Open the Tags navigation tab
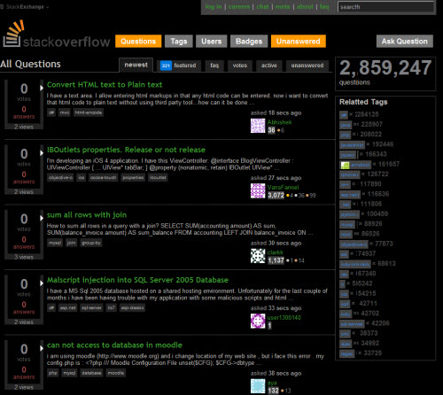 (x=179, y=41)
